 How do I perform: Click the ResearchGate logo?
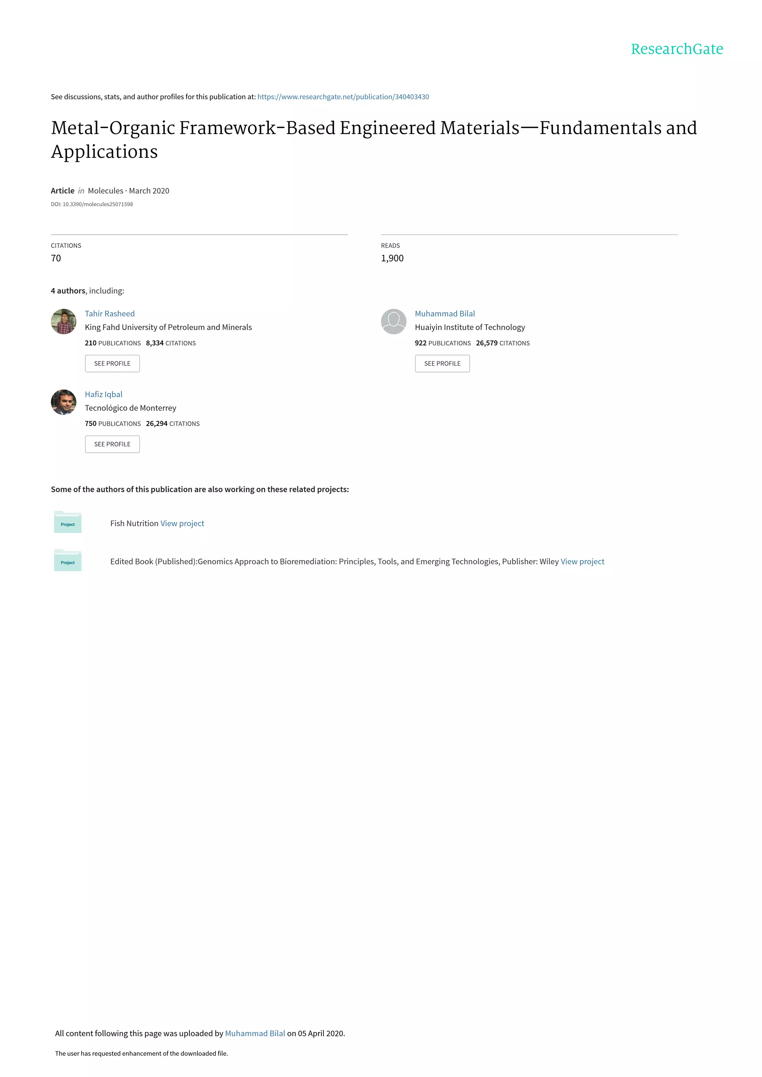[x=676, y=49]
